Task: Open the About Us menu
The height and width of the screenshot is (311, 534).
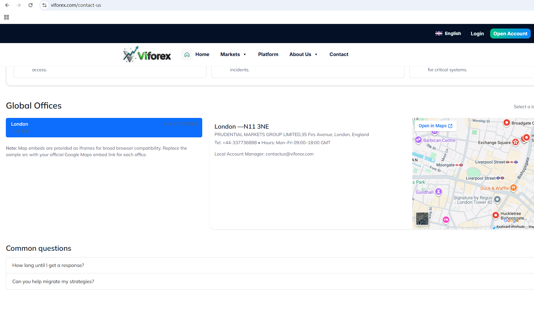Action: (x=300, y=54)
